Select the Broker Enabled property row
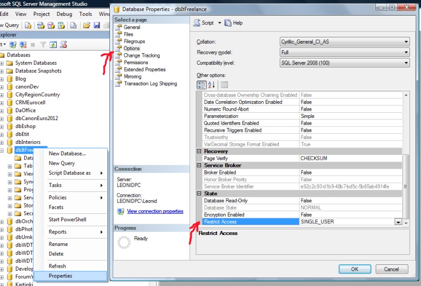 pos(302,172)
